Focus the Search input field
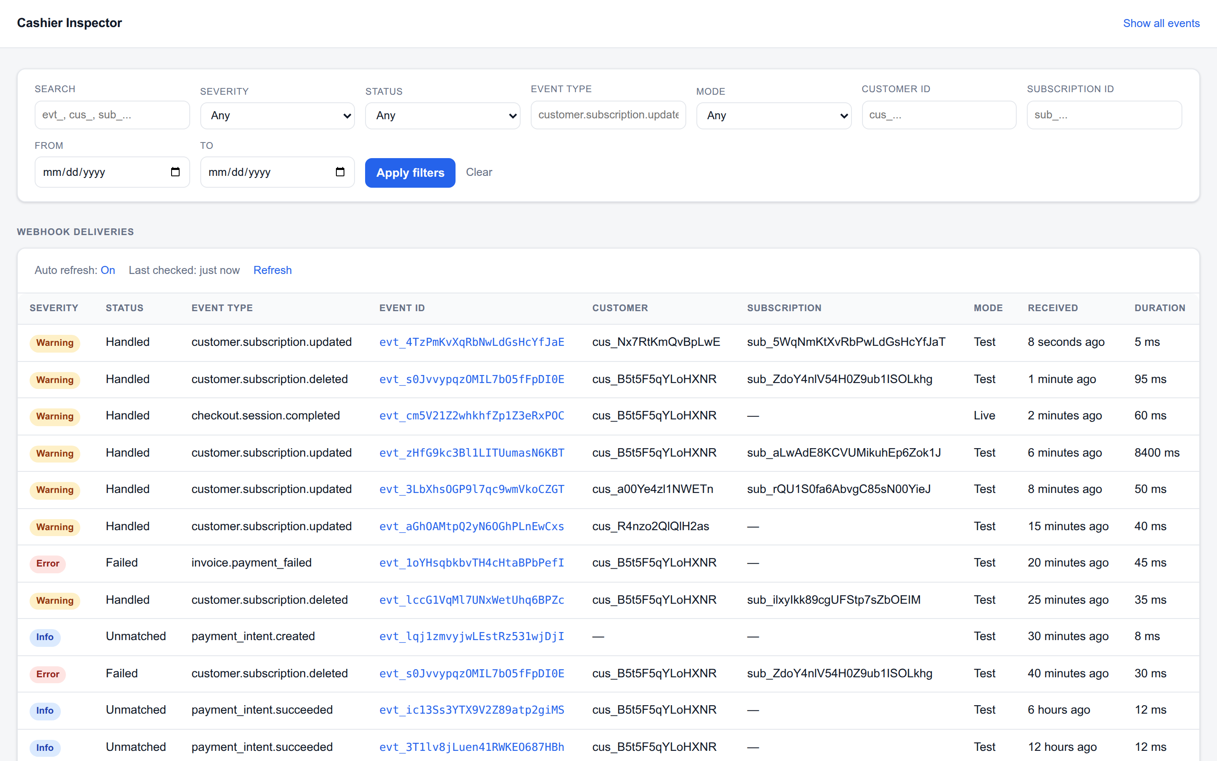Screen dimensions: 1217x761 (x=112, y=115)
